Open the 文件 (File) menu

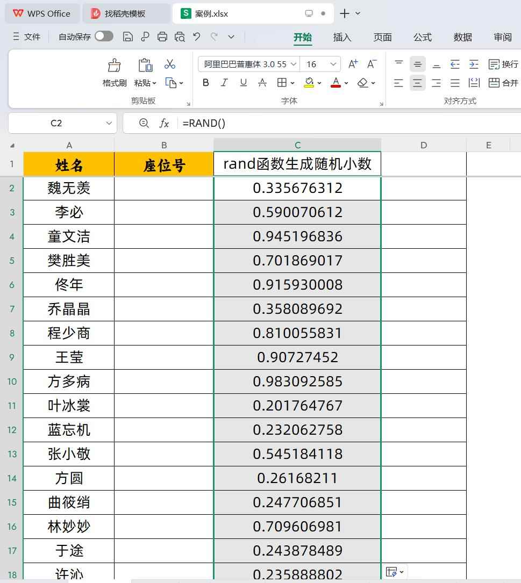click(27, 37)
